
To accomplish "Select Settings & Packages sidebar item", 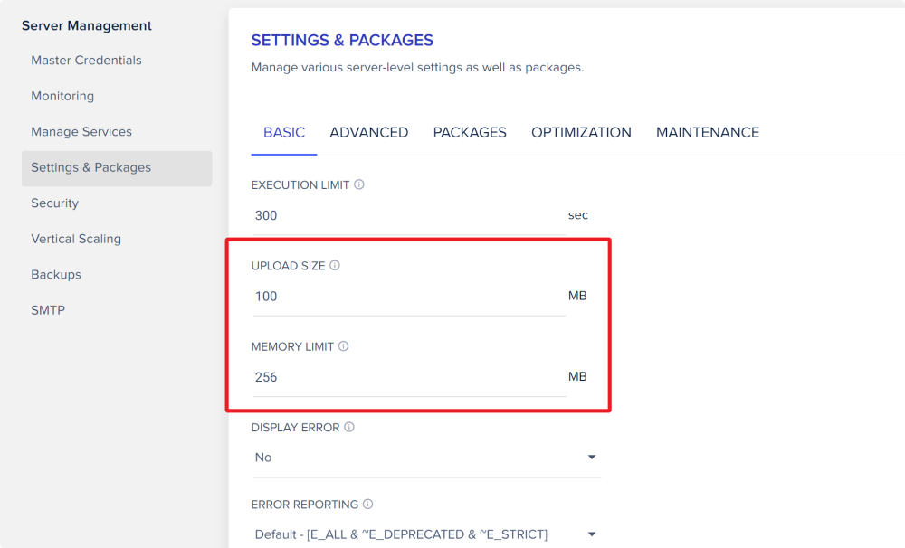I will click(x=117, y=168).
